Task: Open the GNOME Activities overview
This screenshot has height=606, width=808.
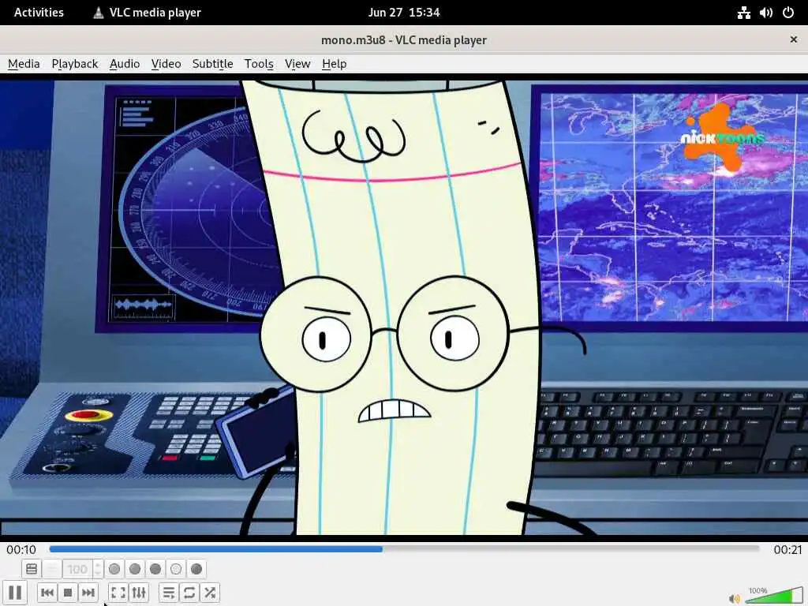Action: (39, 13)
